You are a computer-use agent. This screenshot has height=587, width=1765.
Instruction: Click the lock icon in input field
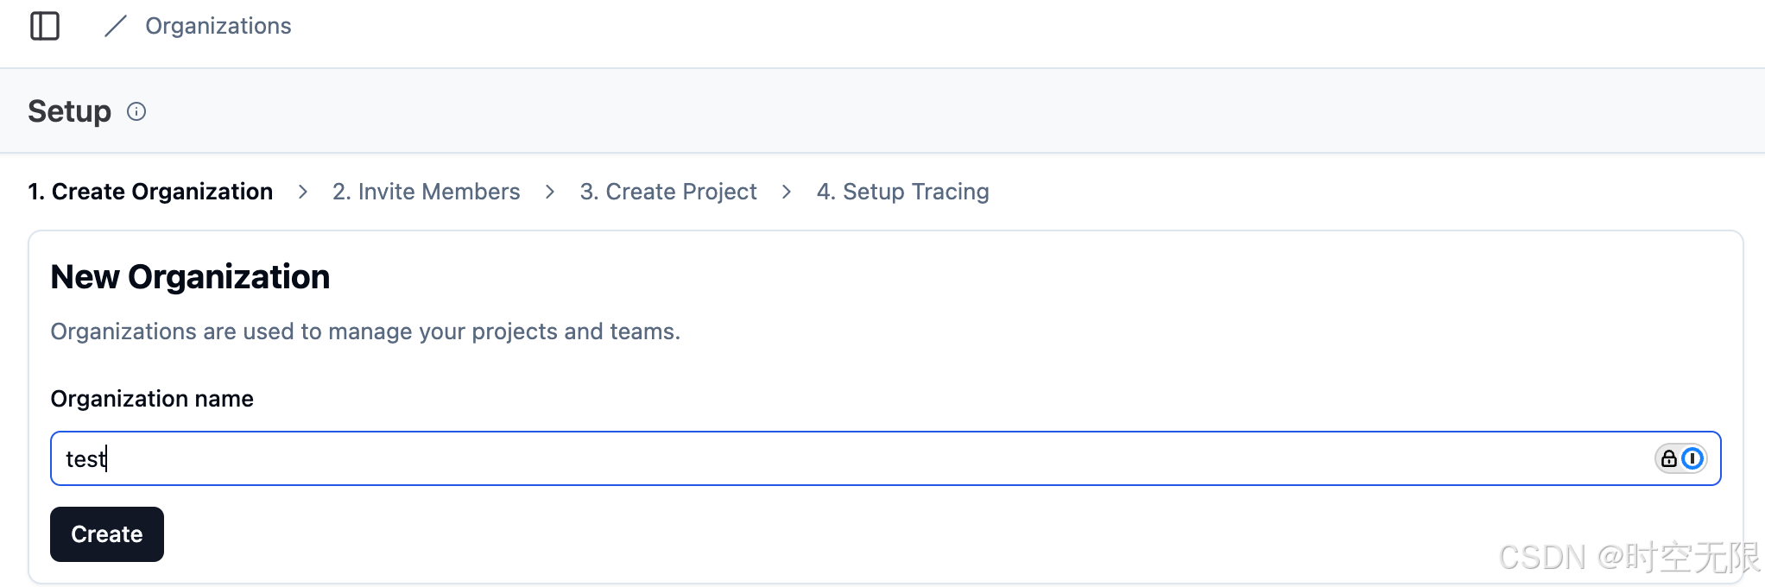[x=1669, y=458]
